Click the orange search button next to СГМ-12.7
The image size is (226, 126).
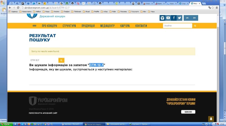(62, 60)
